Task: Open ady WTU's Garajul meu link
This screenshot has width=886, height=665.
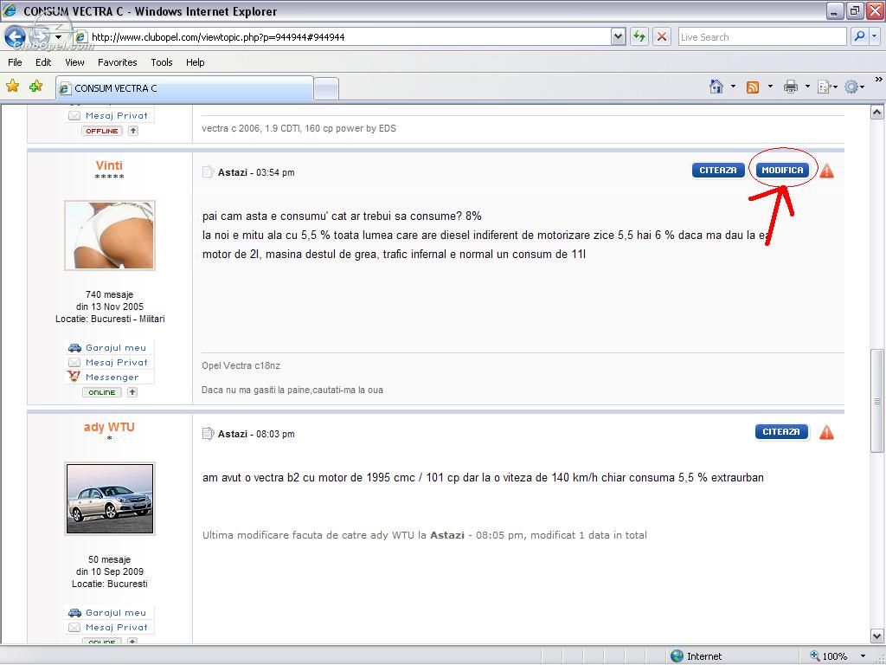Action: [x=109, y=612]
